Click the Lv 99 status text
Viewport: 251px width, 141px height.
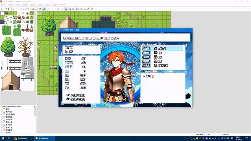click(69, 52)
